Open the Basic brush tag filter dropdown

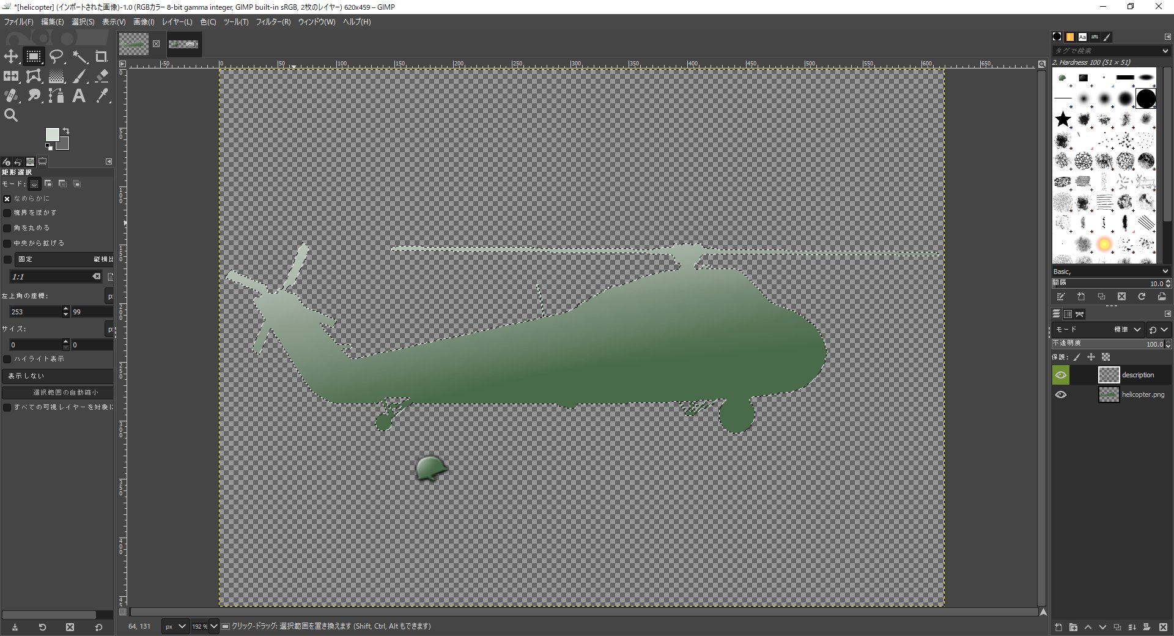click(x=1110, y=272)
